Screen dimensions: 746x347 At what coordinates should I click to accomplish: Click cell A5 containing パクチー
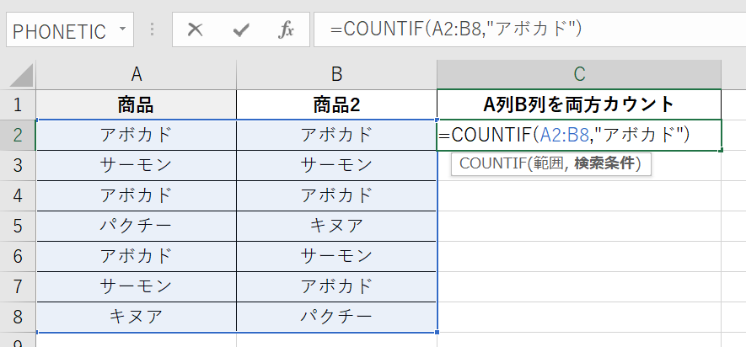136,225
